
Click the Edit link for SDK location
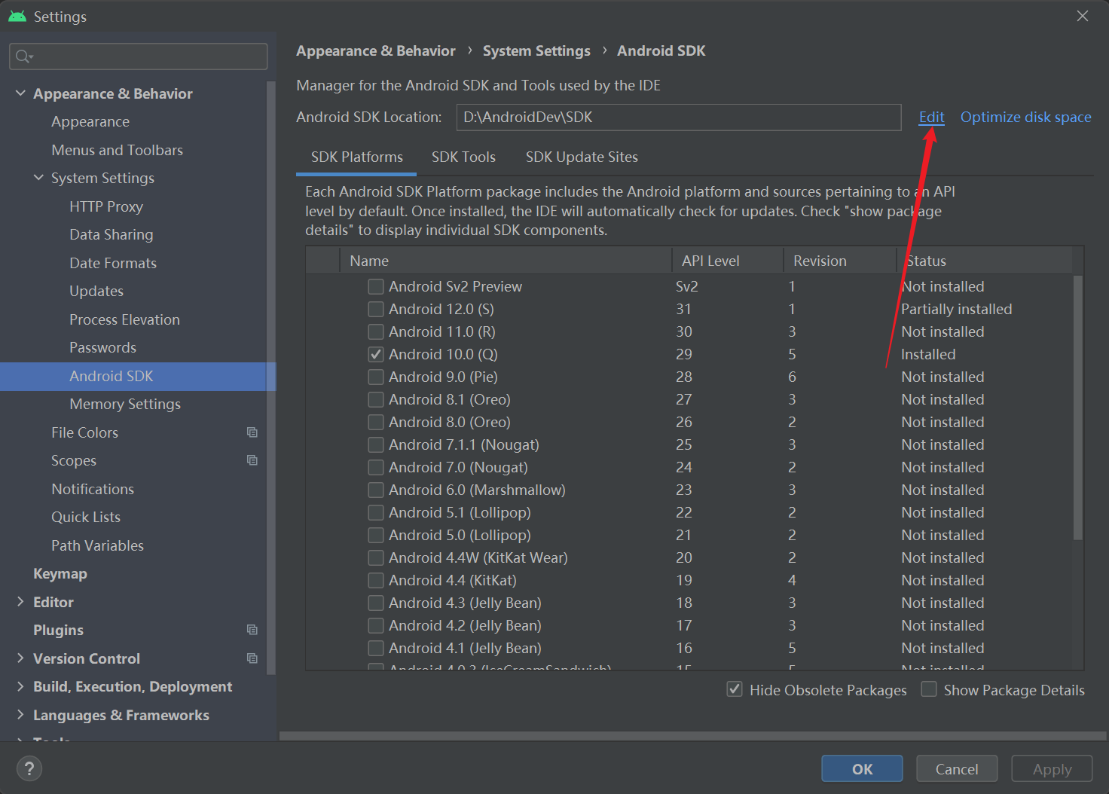[931, 117]
